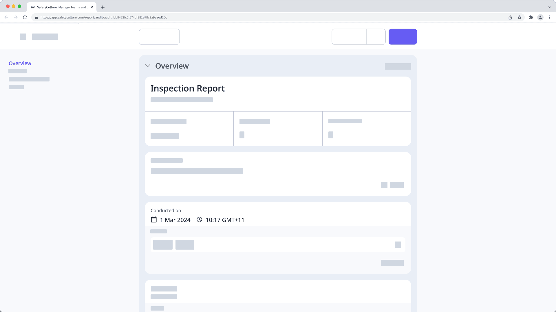Click the share icon in the toolbar
The image size is (556, 312).
(510, 17)
